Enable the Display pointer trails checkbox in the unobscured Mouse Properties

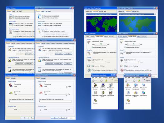click(x=125, y=60)
